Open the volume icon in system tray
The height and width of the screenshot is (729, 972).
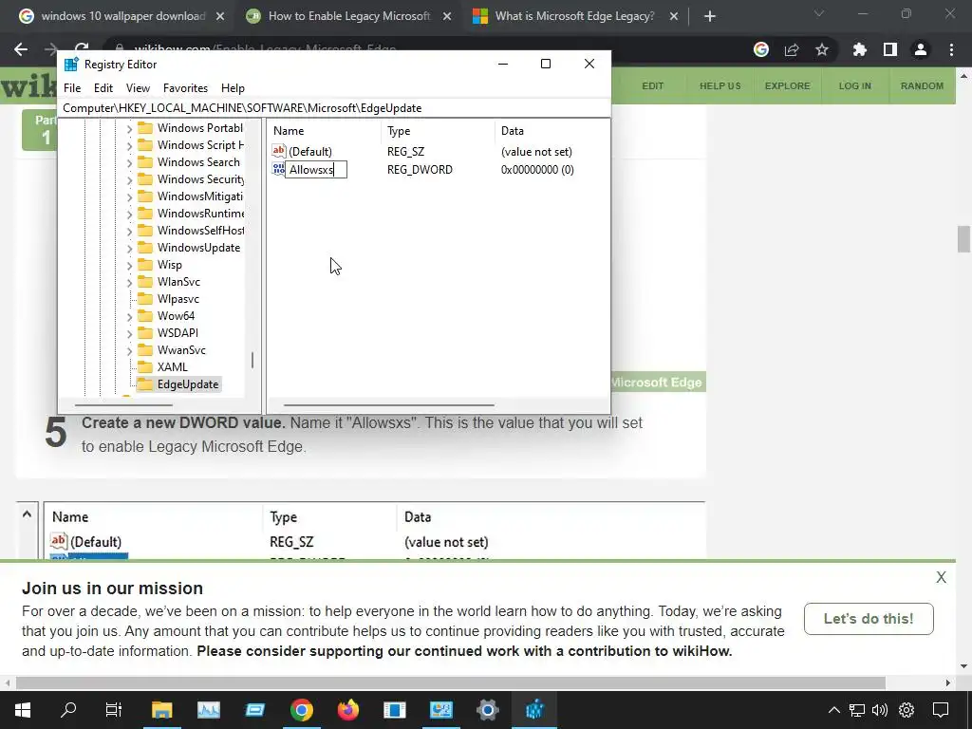coord(880,710)
